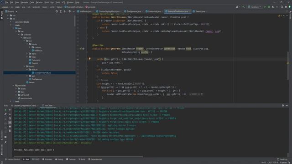Image resolution: width=292 pixels, height=164 pixels.
Task: Click the collapse all icon in Project panel
Action: click(65, 11)
